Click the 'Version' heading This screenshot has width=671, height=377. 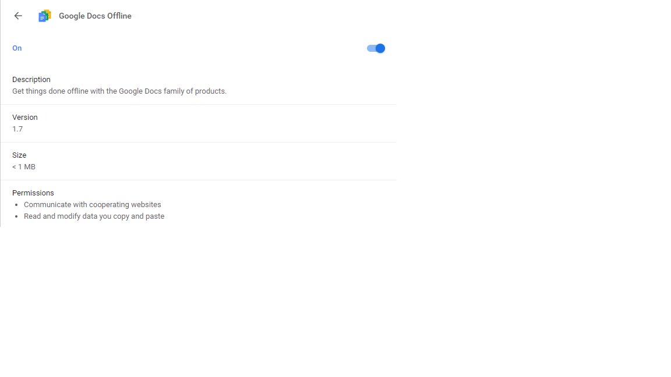pyautogui.click(x=25, y=117)
